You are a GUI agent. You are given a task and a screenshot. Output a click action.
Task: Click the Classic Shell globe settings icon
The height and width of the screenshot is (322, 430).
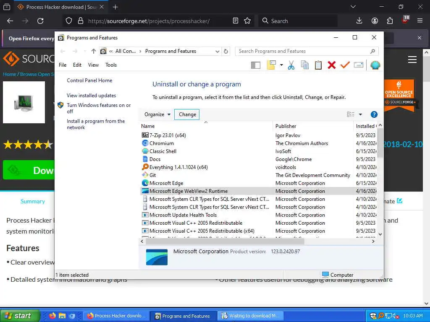(x=375, y=65)
